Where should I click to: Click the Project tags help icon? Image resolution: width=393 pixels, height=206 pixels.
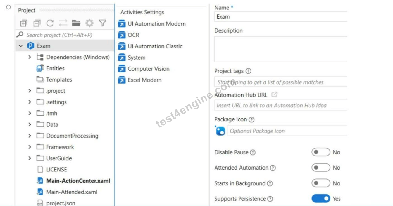pyautogui.click(x=248, y=71)
